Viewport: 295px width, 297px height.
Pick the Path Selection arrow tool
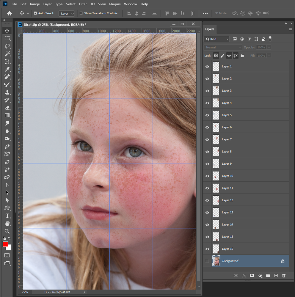coord(7,193)
